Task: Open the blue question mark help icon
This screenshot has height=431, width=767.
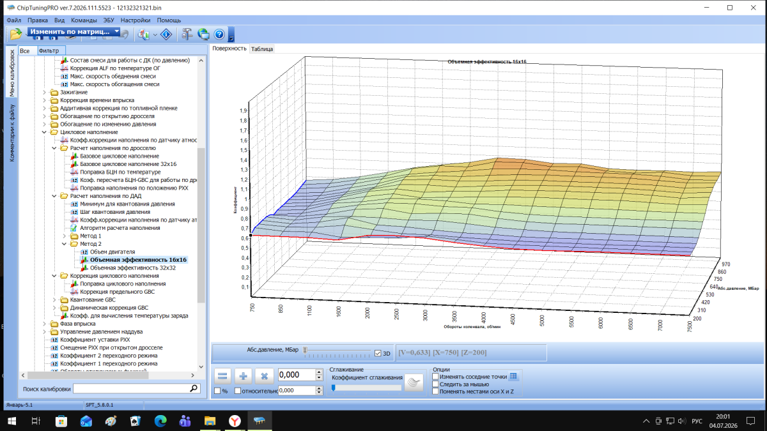Action: click(219, 34)
